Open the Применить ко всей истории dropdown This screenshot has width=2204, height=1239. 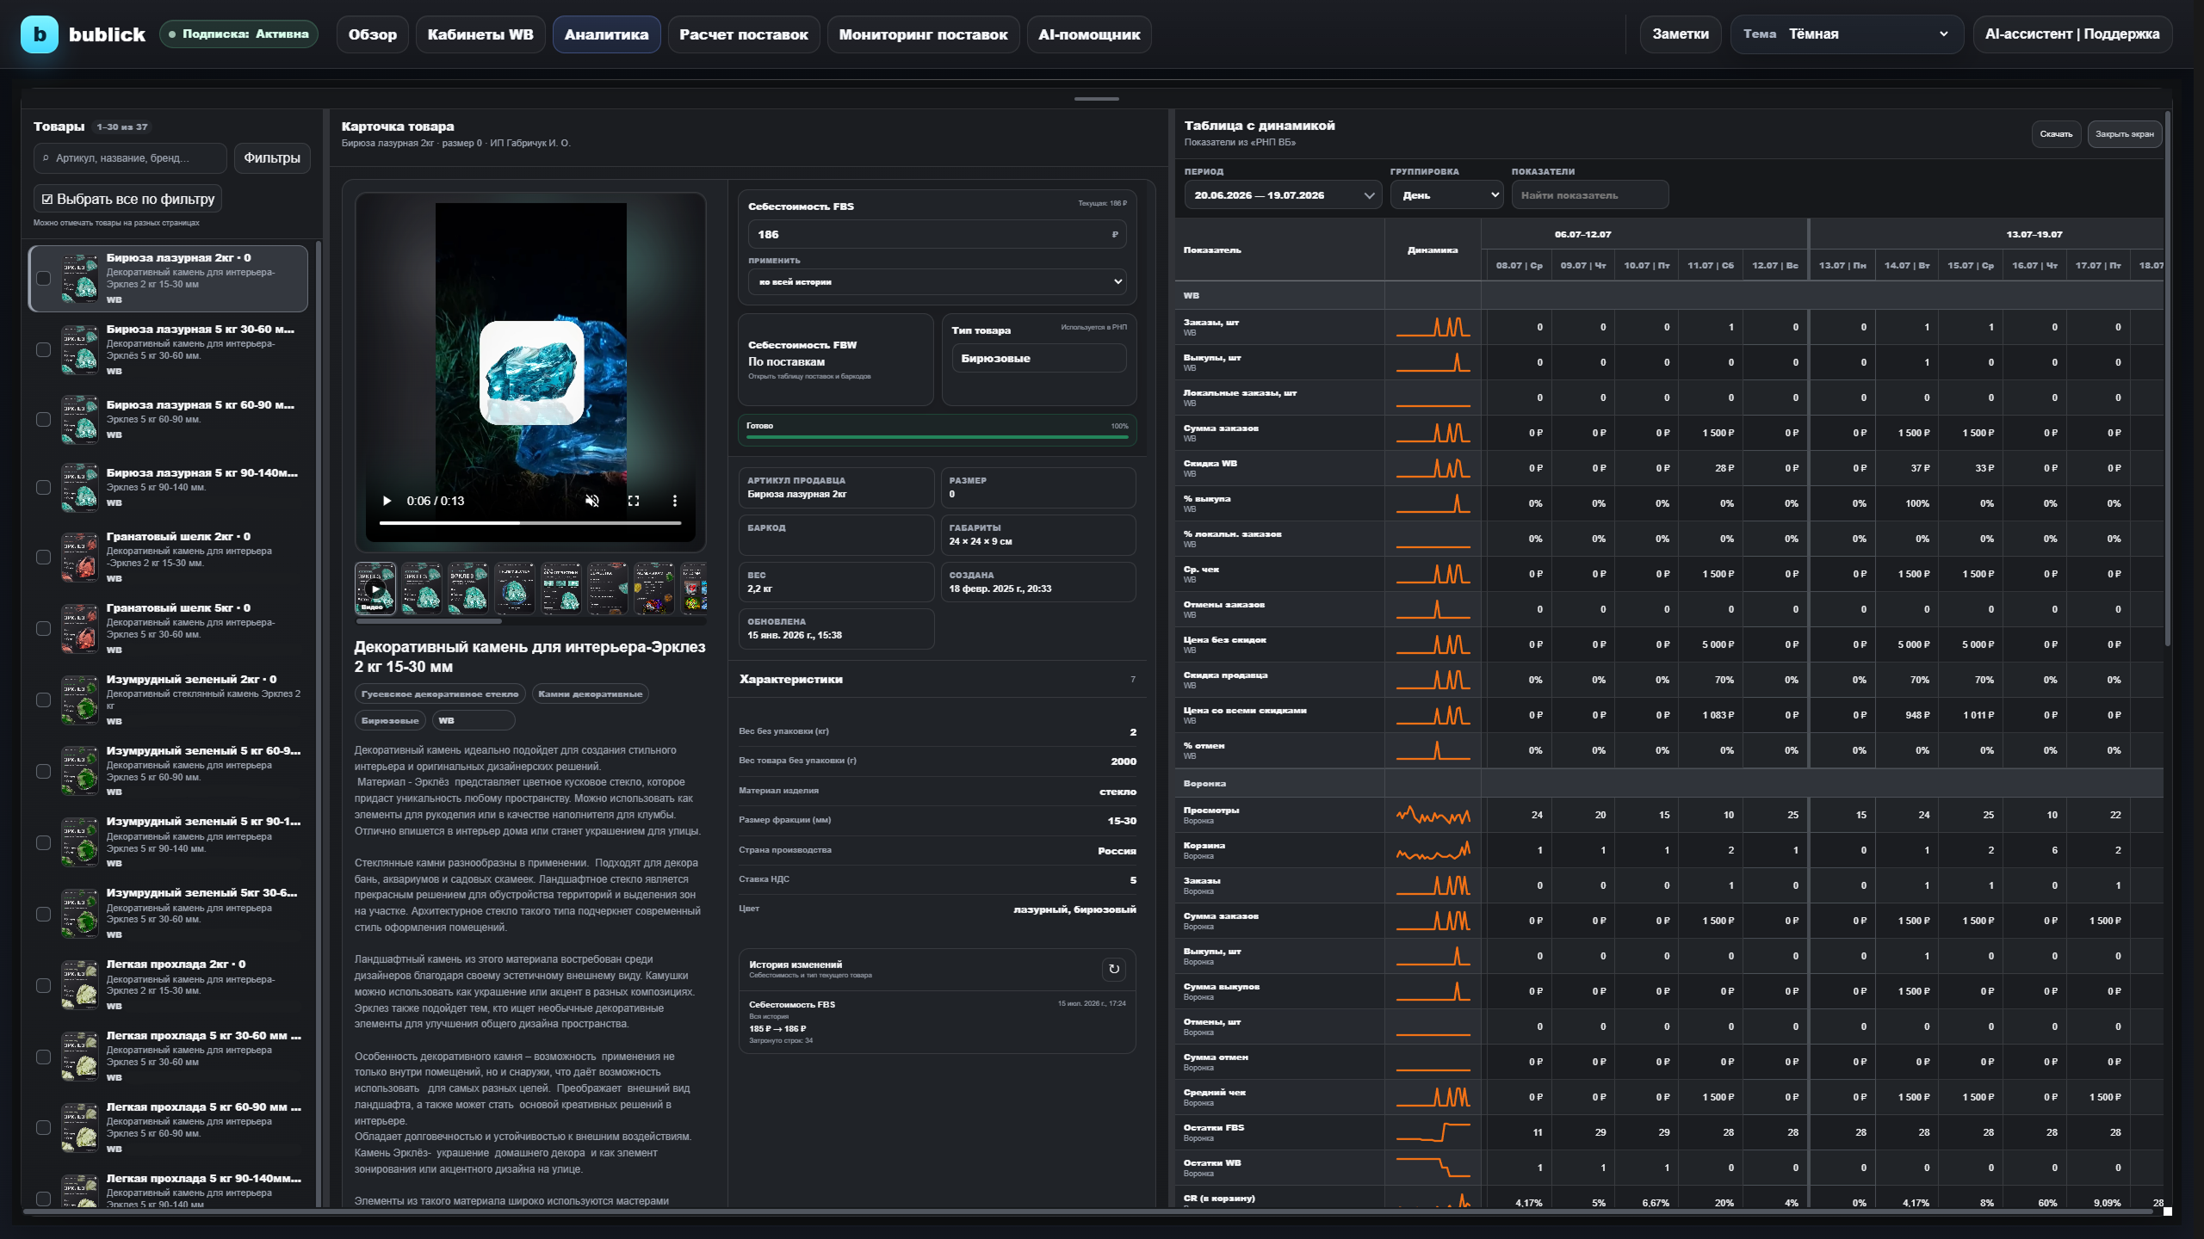coord(937,281)
